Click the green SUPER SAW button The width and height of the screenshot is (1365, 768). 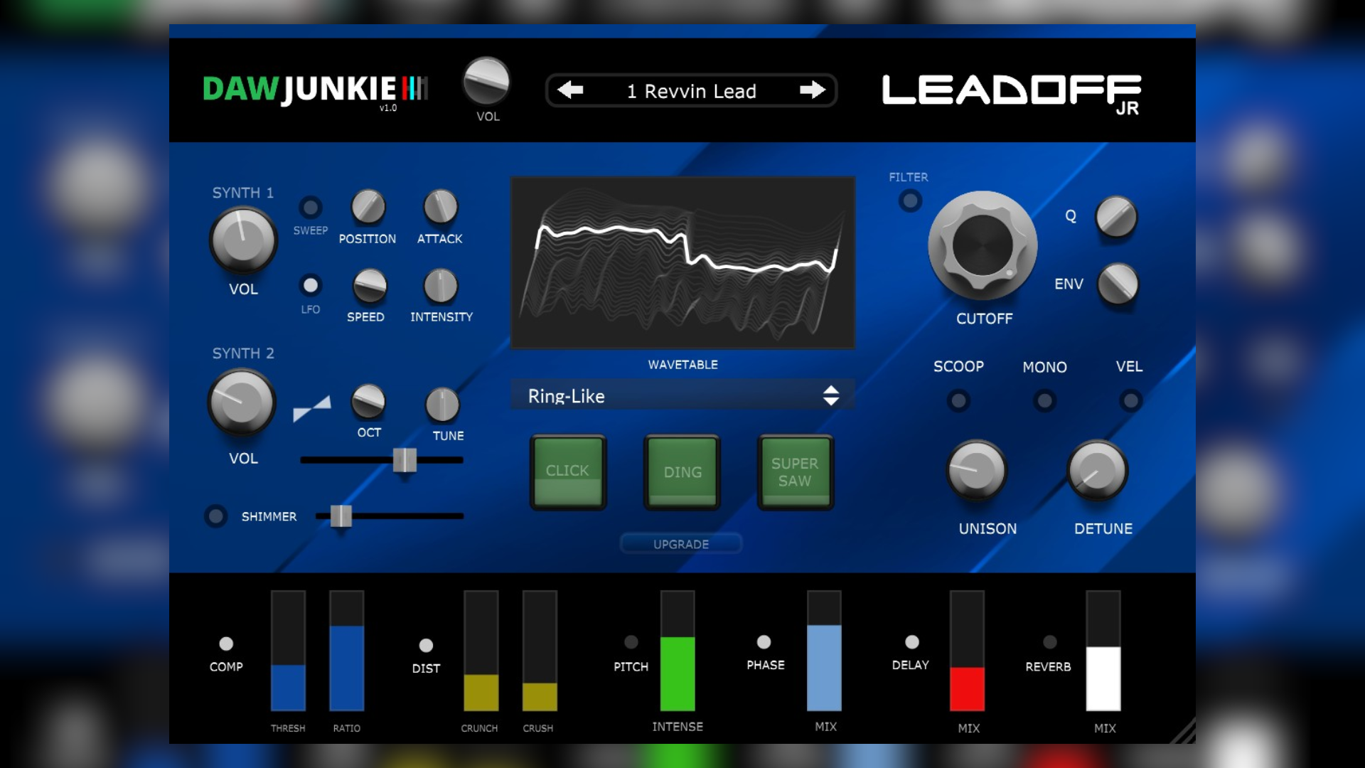coord(795,471)
